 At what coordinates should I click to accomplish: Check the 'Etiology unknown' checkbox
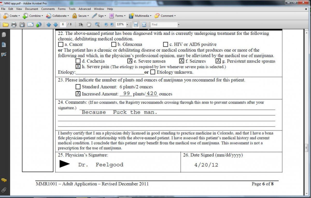pyautogui.click(x=153, y=72)
